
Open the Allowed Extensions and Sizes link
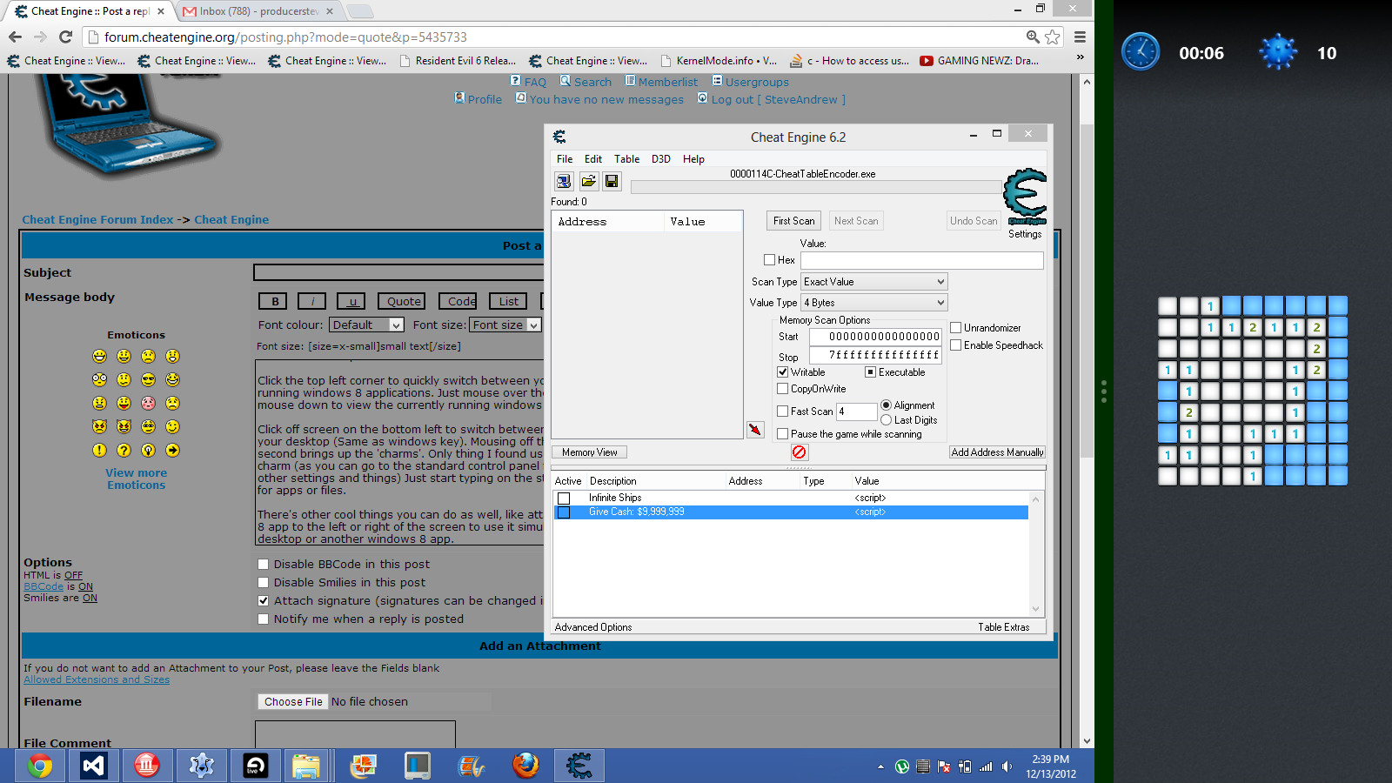[96, 679]
